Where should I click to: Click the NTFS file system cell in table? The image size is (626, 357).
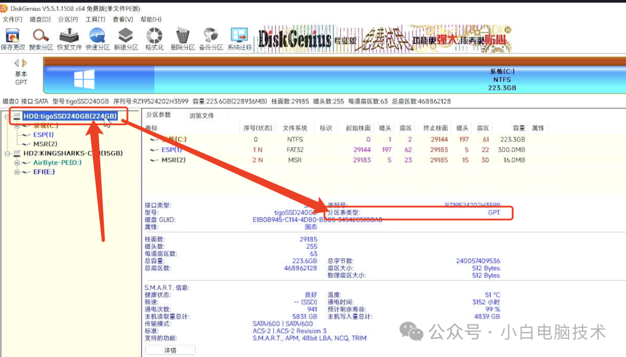click(x=295, y=139)
